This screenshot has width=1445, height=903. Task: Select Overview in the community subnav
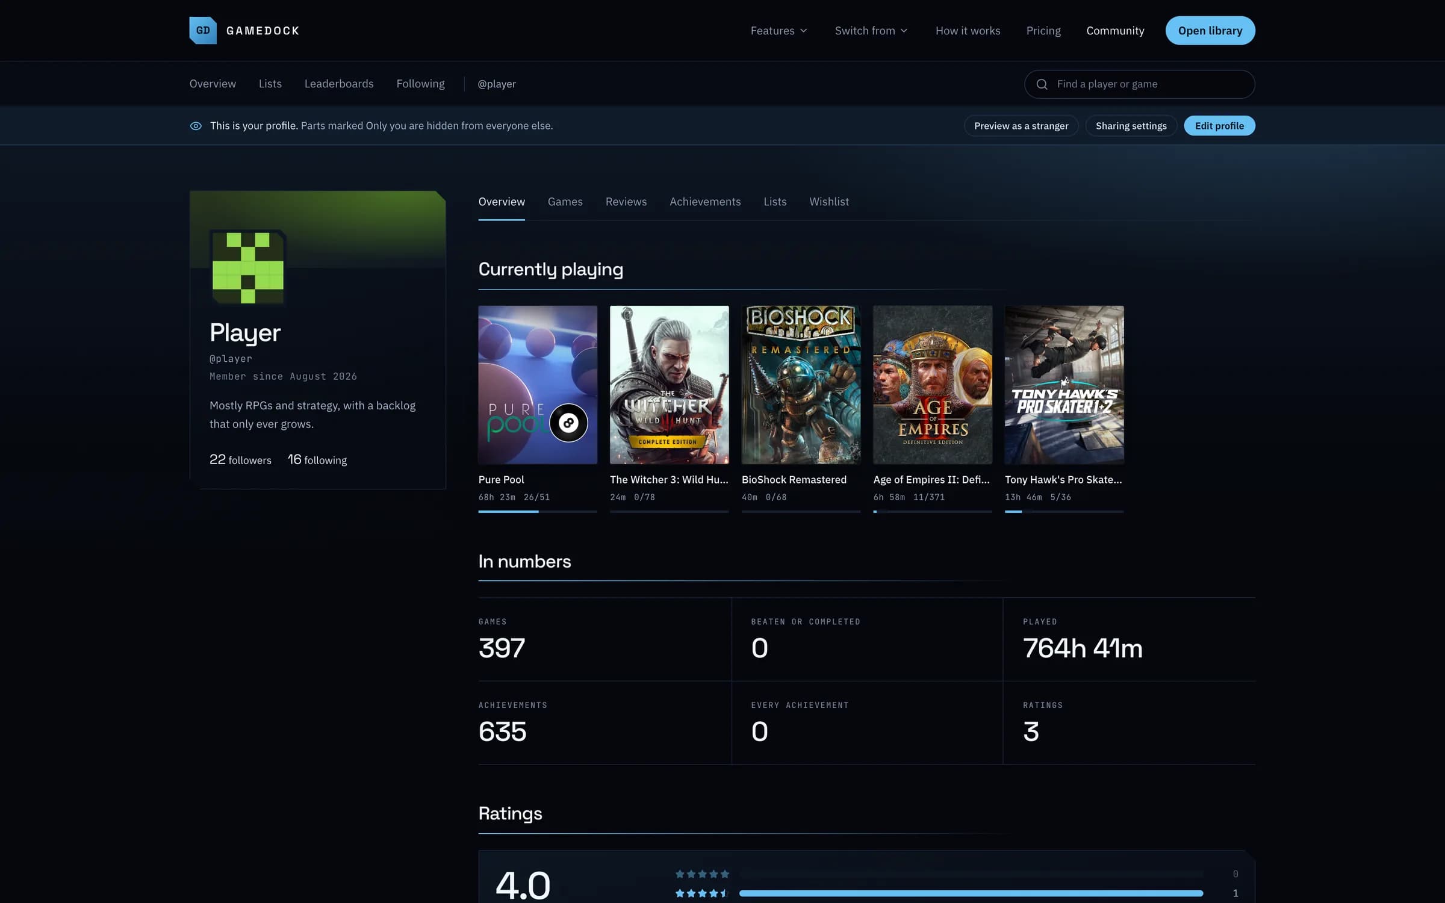click(x=213, y=84)
